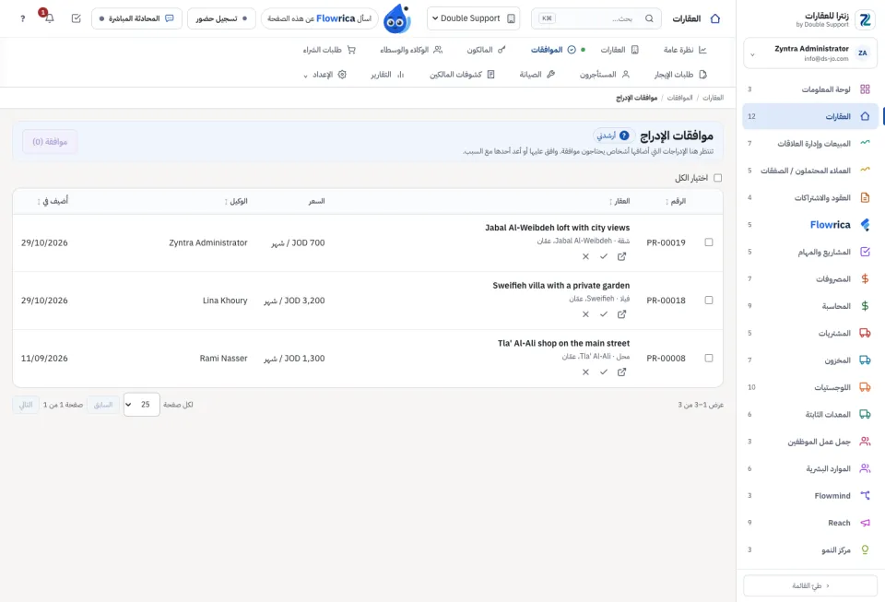The image size is (885, 602).
Task: Reject PR-00019 with the X icon
Action: pyautogui.click(x=585, y=256)
